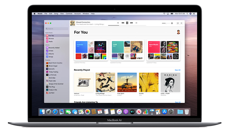Open the Song menu
Viewport: 227px width, 134px height.
pyautogui.click(x=56, y=14)
